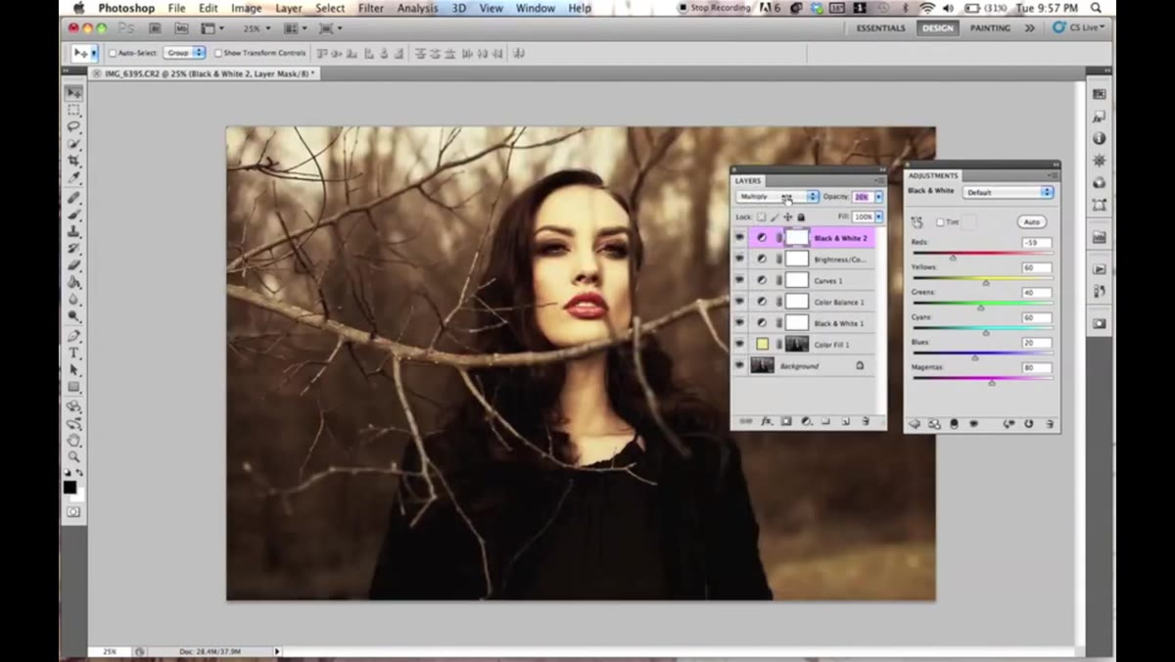
Task: Switch to the Design workspace
Action: click(x=937, y=28)
